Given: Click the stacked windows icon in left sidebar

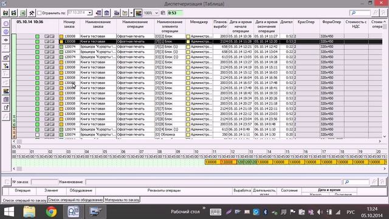Looking at the screenshot, I should (x=6, y=58).
